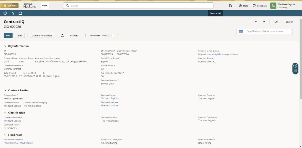The image size is (302, 148).
Task: Go to the next record with the right arrow
Action: 264,22
